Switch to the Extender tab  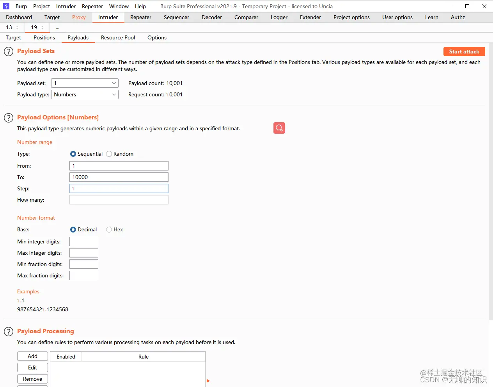pos(310,17)
